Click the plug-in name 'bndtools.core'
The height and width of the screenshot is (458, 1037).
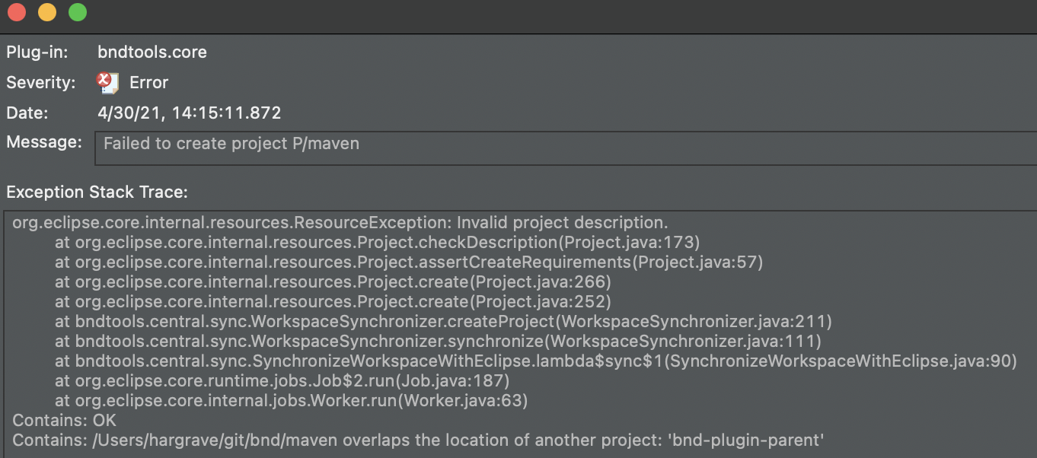(x=152, y=52)
